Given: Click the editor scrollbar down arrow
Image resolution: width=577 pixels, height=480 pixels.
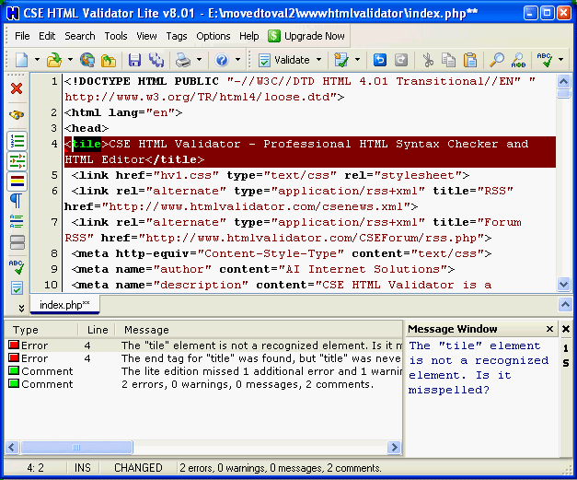Looking at the screenshot, I should pos(564,284).
